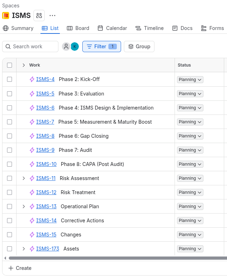Viewport: 227px width, 278px height.
Task: Click the 'Corrective Actions' title text
Action: click(82, 221)
